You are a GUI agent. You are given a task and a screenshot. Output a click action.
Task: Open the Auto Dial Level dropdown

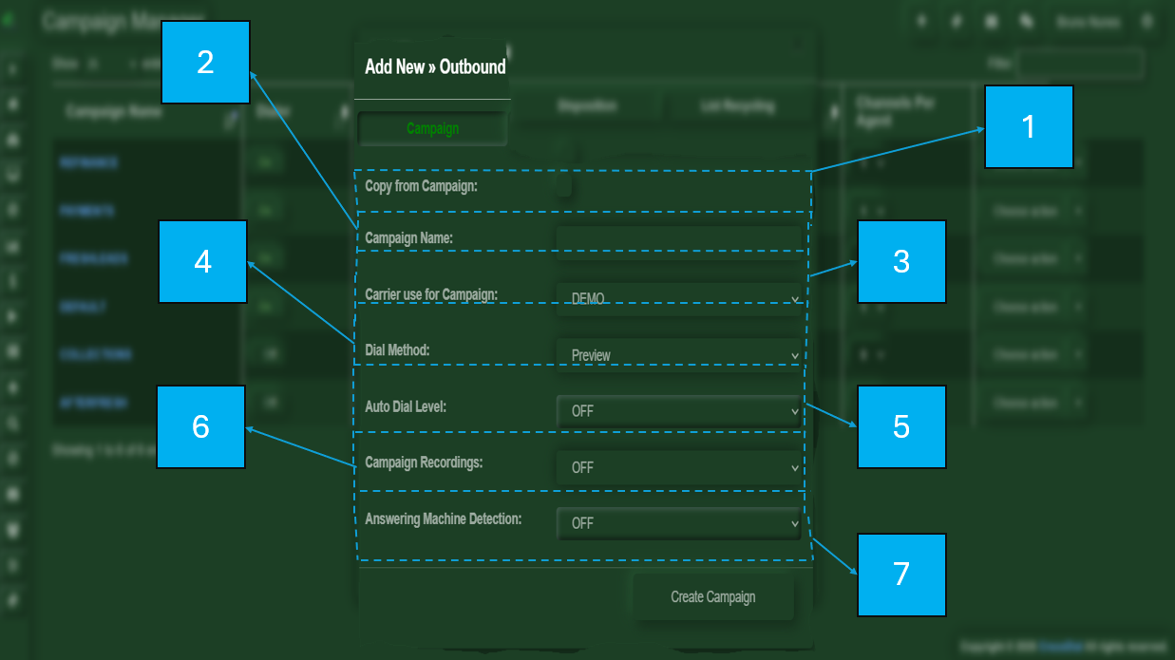point(678,410)
